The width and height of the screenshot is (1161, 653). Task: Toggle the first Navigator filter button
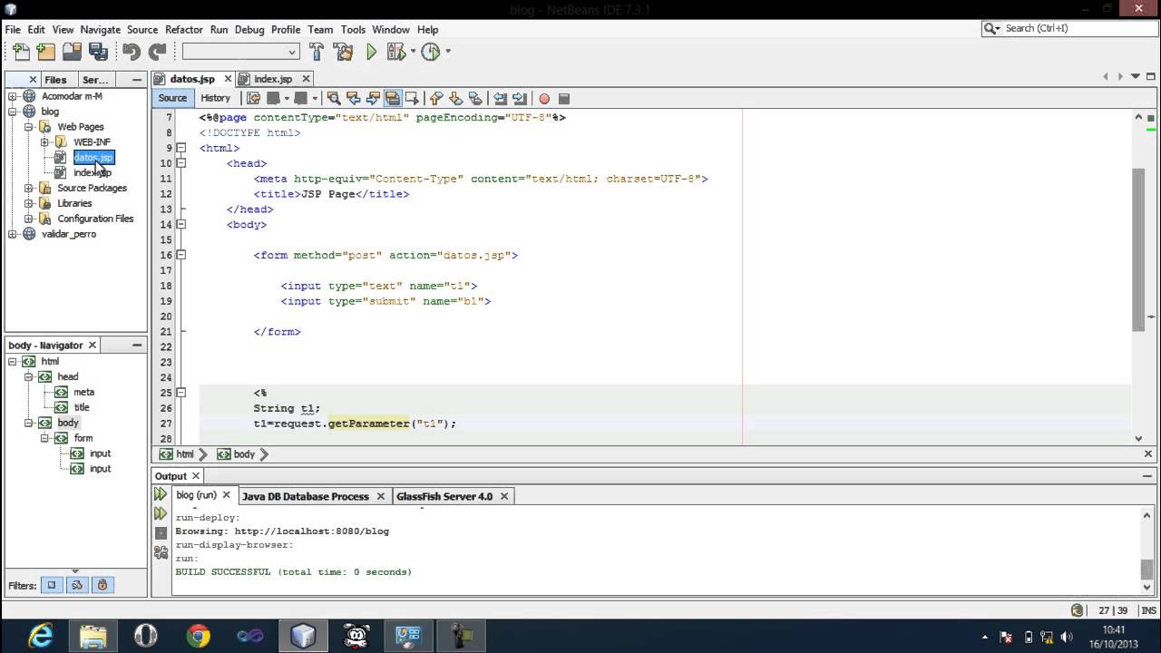(x=52, y=585)
